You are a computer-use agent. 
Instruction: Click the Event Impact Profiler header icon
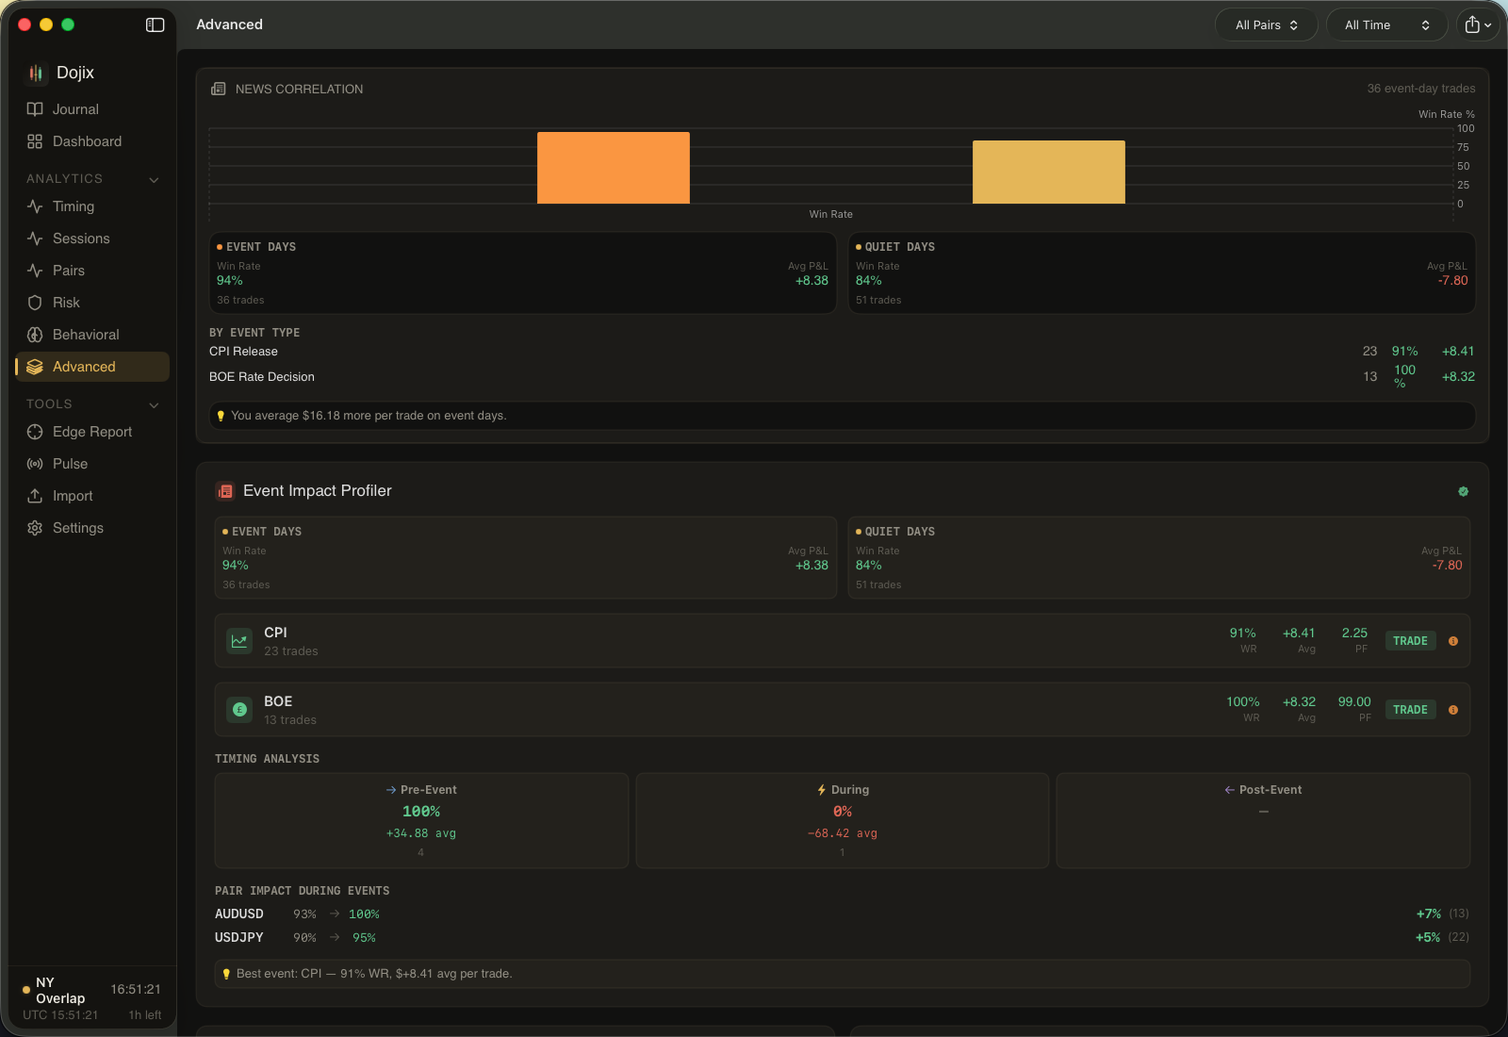click(x=225, y=490)
